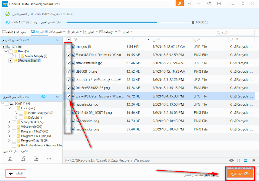Toggle the select-all checkbox in Name header
The width and height of the screenshot is (259, 181).
click(68, 40)
